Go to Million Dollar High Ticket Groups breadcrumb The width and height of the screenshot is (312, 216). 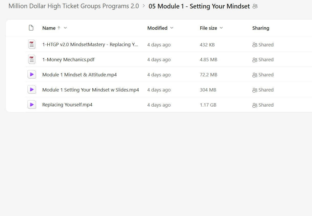pos(74,6)
